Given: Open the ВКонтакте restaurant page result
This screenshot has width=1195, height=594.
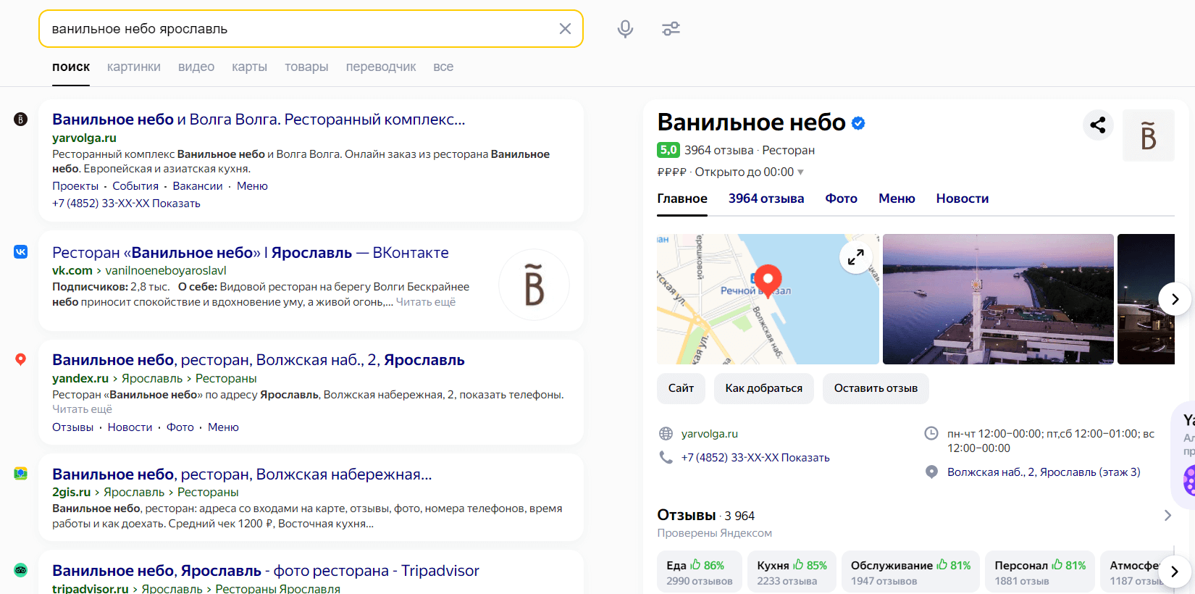Looking at the screenshot, I should pyautogui.click(x=251, y=253).
